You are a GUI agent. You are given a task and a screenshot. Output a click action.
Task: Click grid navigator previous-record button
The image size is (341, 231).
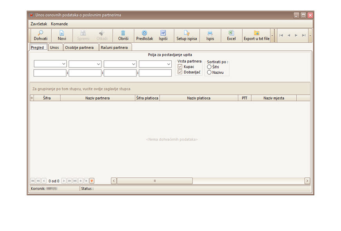[44, 181]
